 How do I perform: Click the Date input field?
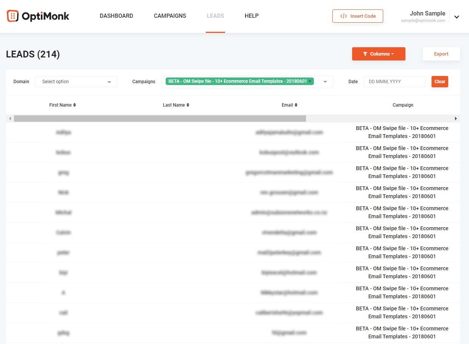[394, 82]
